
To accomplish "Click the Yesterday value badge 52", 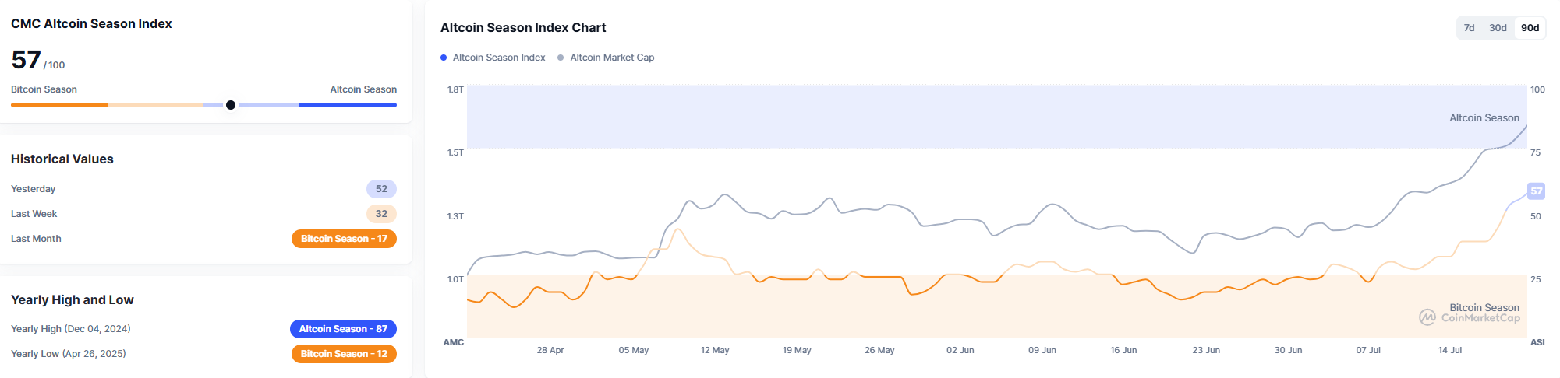I will tap(381, 189).
